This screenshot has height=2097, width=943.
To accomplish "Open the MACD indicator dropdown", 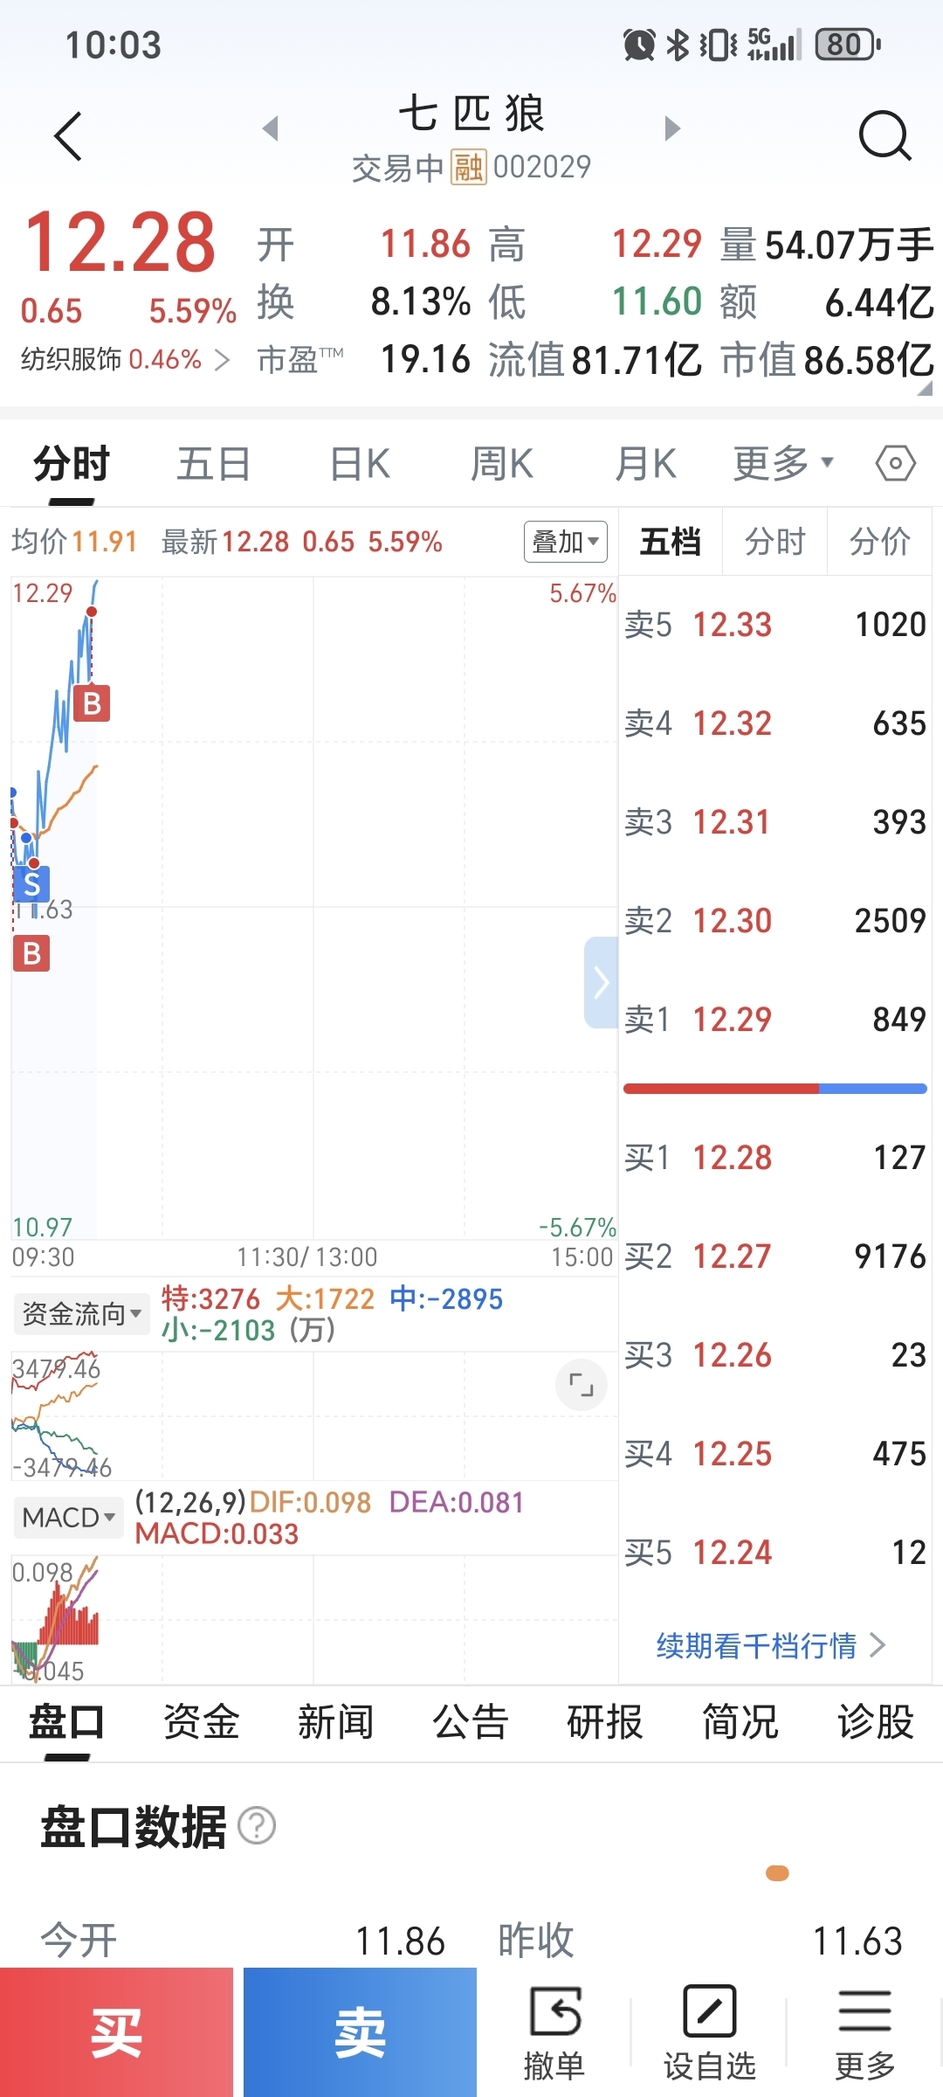I will point(68,1517).
